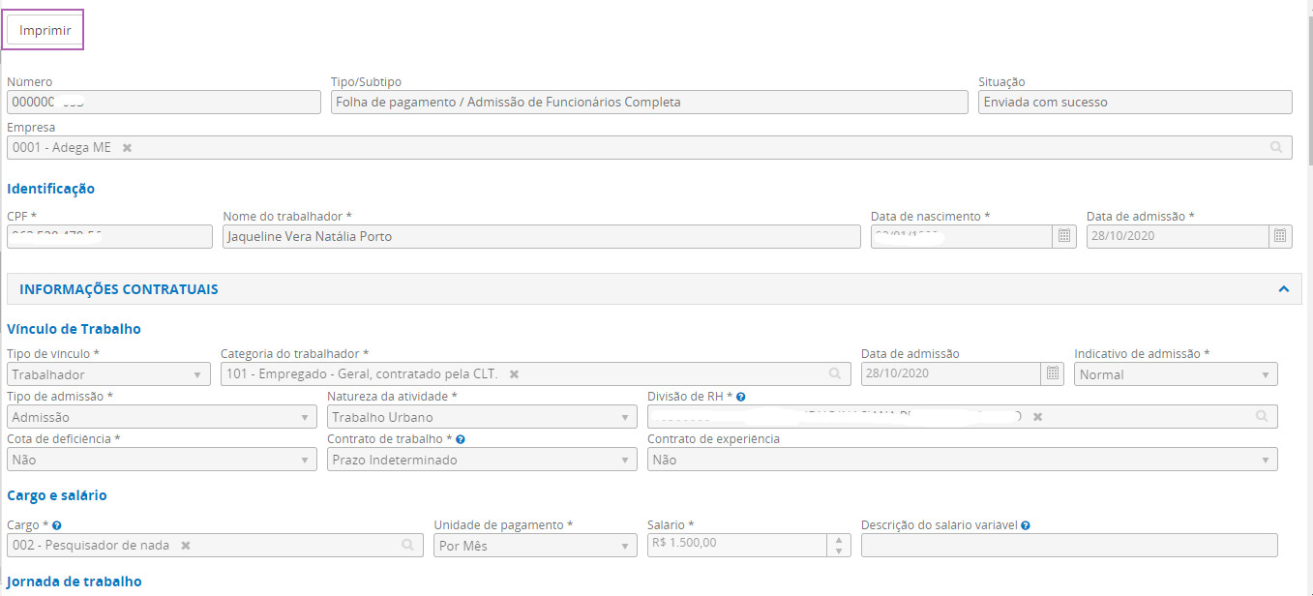Show help for Cargo field

(x=56, y=525)
